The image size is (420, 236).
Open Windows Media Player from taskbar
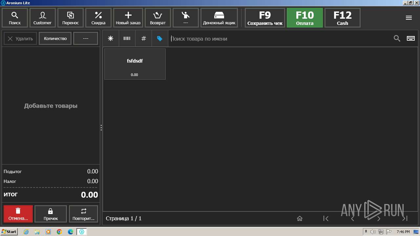tap(48, 232)
